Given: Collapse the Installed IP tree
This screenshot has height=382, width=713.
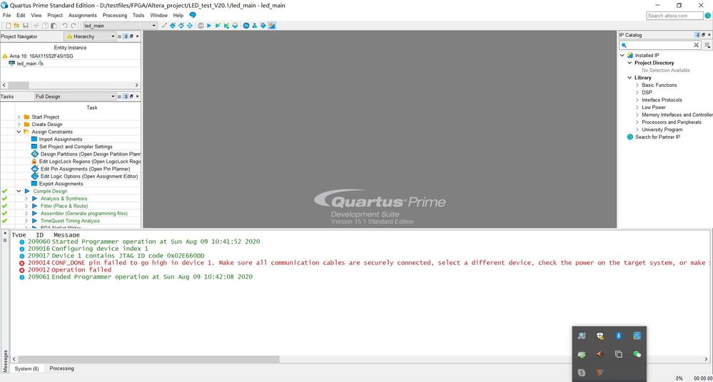Looking at the screenshot, I should point(622,55).
